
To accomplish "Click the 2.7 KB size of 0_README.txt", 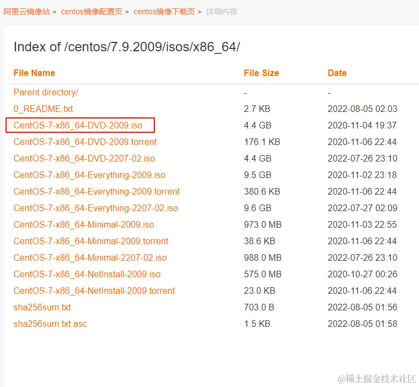I will pos(257,109).
